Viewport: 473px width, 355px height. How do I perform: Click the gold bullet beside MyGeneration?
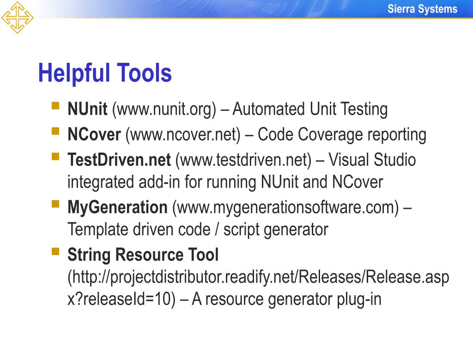pos(55,204)
